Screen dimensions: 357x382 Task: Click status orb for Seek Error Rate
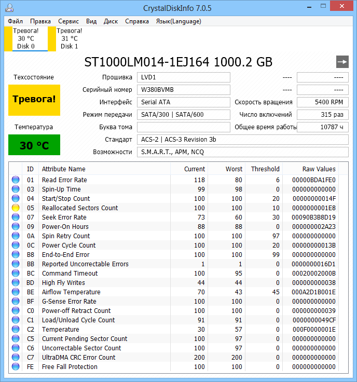tap(16, 217)
